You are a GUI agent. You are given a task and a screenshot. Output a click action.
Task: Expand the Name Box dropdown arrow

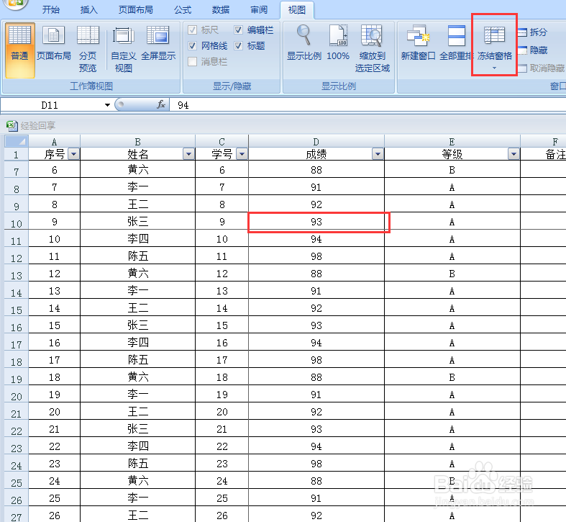tap(107, 105)
